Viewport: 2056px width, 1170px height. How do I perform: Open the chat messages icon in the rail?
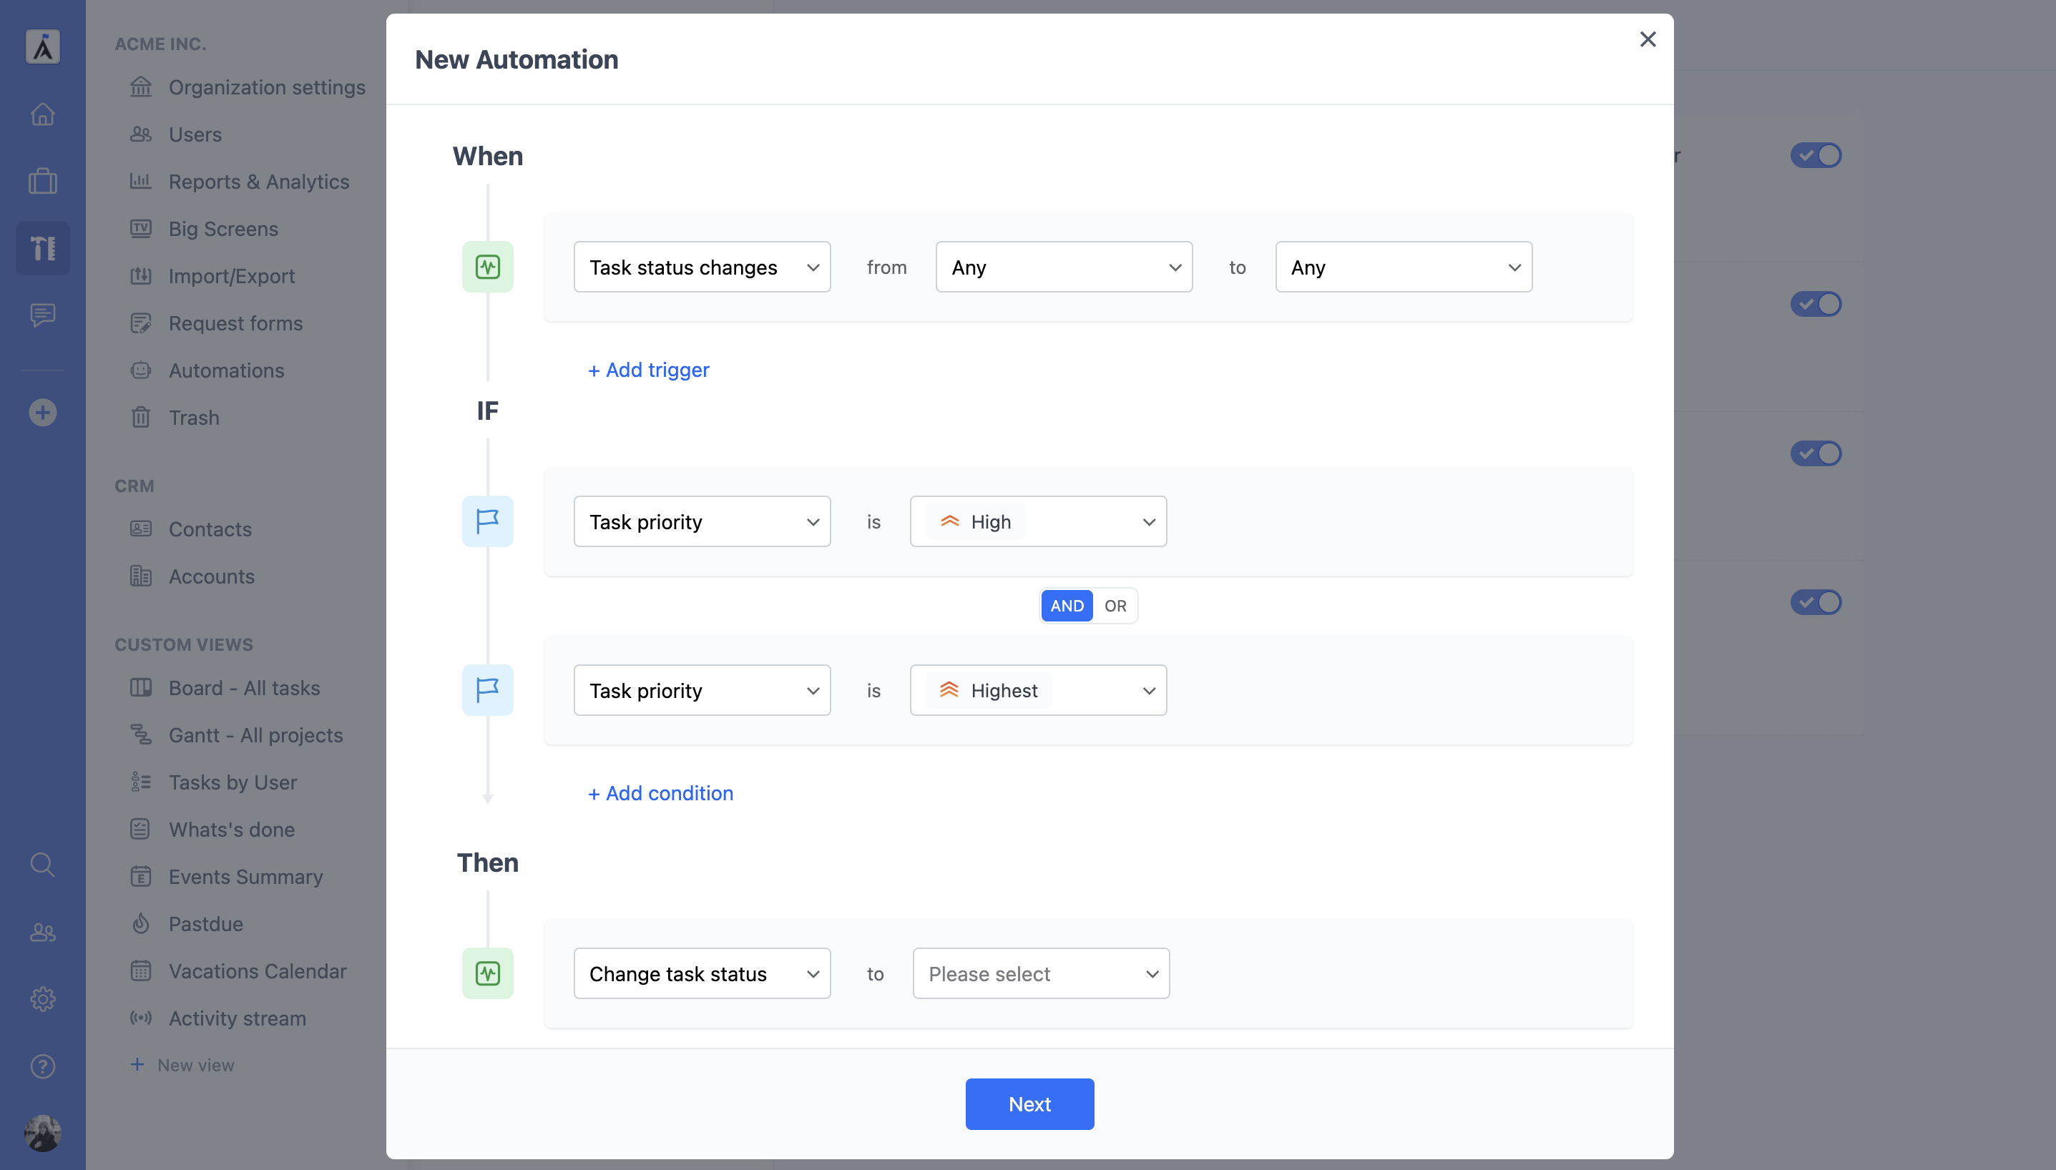coord(43,314)
